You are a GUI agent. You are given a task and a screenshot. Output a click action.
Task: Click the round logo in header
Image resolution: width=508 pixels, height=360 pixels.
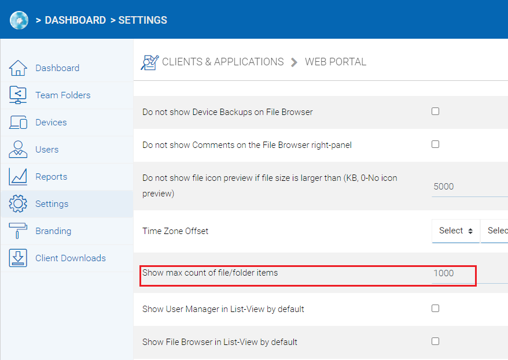point(19,20)
